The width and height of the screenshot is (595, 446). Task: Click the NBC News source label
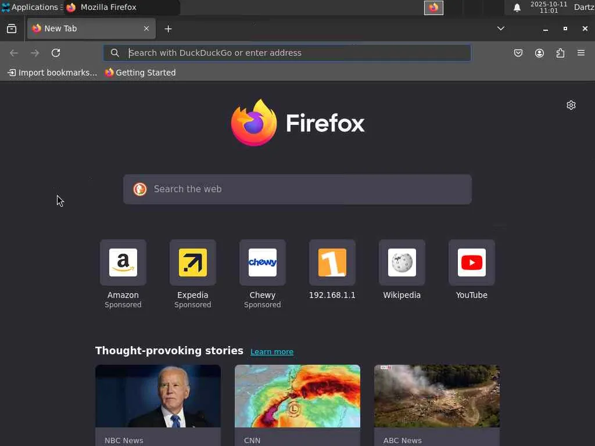(124, 440)
